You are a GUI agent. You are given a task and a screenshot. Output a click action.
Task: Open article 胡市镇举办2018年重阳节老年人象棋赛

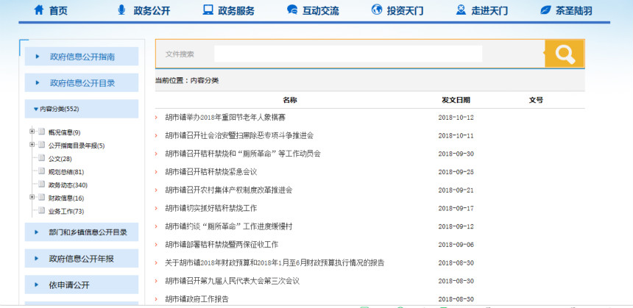225,118
